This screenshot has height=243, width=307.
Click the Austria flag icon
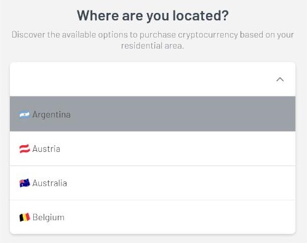(25, 149)
